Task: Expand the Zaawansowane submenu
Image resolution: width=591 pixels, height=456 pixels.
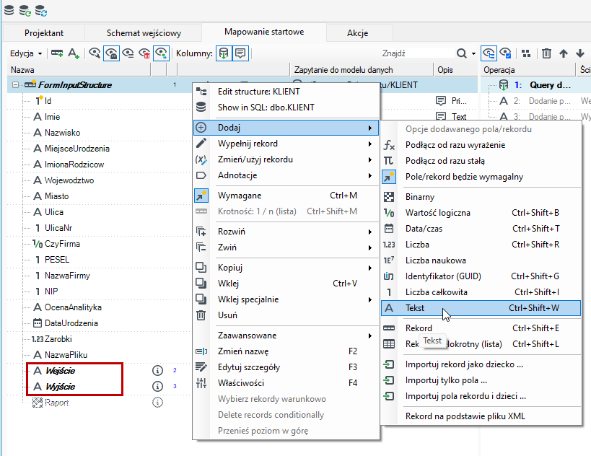Action: tap(286, 336)
